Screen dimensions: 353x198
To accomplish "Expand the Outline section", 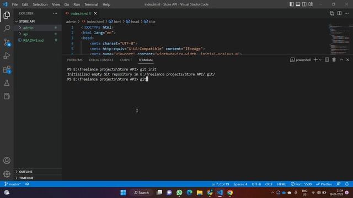I will click(x=38, y=172).
